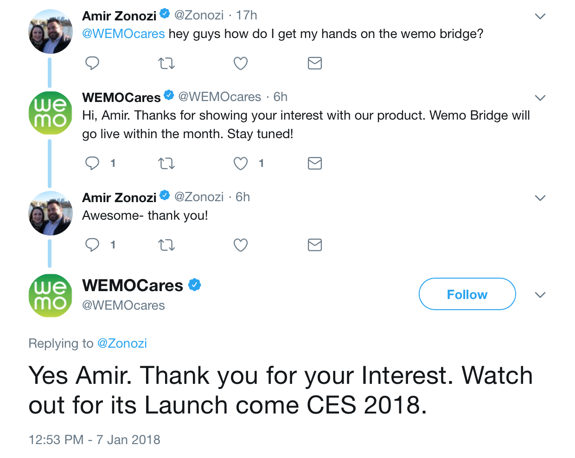Like the WEMOCares 'Stay tuned!' tweet
The width and height of the screenshot is (575, 458).
coord(240,163)
